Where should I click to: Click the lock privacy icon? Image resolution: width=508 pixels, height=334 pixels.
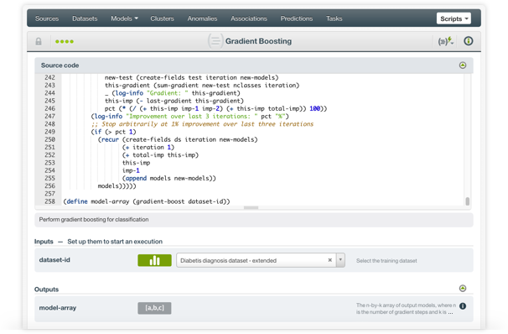coord(39,41)
